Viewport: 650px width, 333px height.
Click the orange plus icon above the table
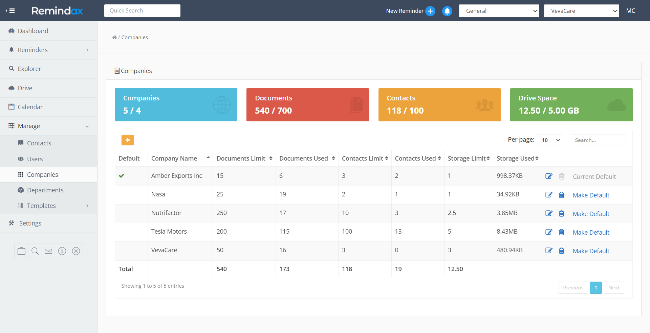point(128,140)
